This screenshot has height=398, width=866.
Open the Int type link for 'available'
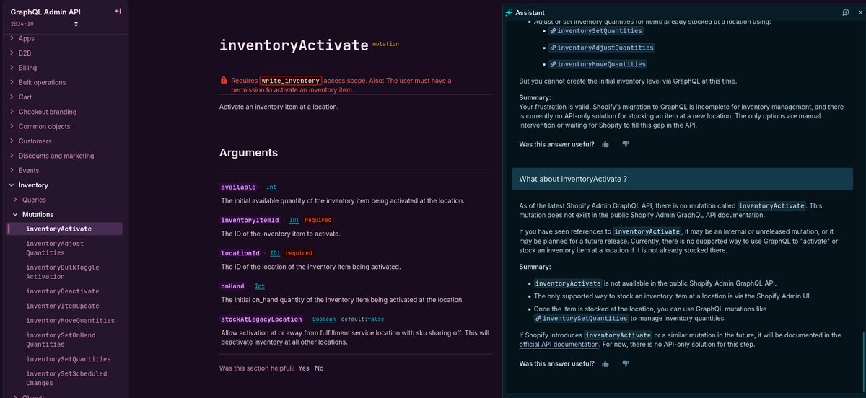click(x=271, y=187)
